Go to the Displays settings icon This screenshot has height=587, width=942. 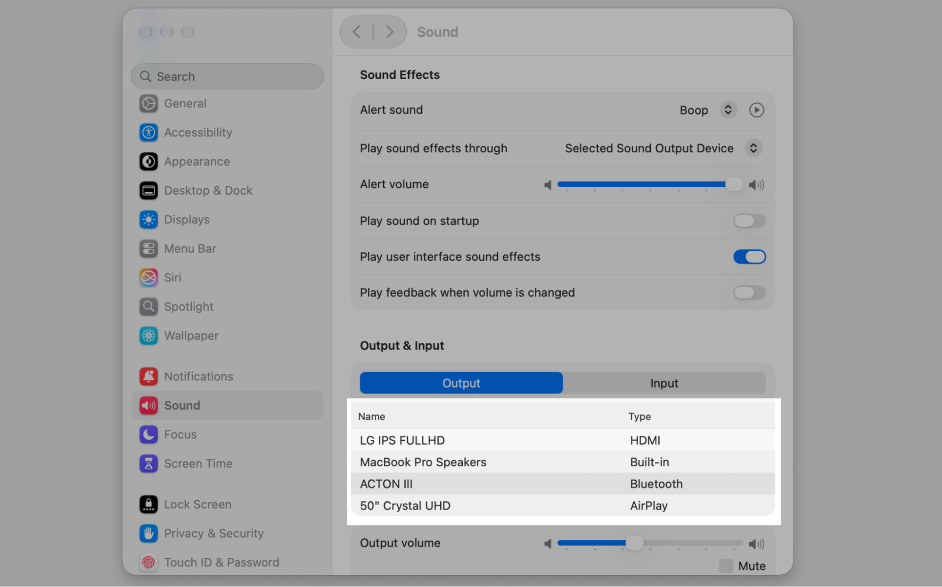click(x=148, y=220)
